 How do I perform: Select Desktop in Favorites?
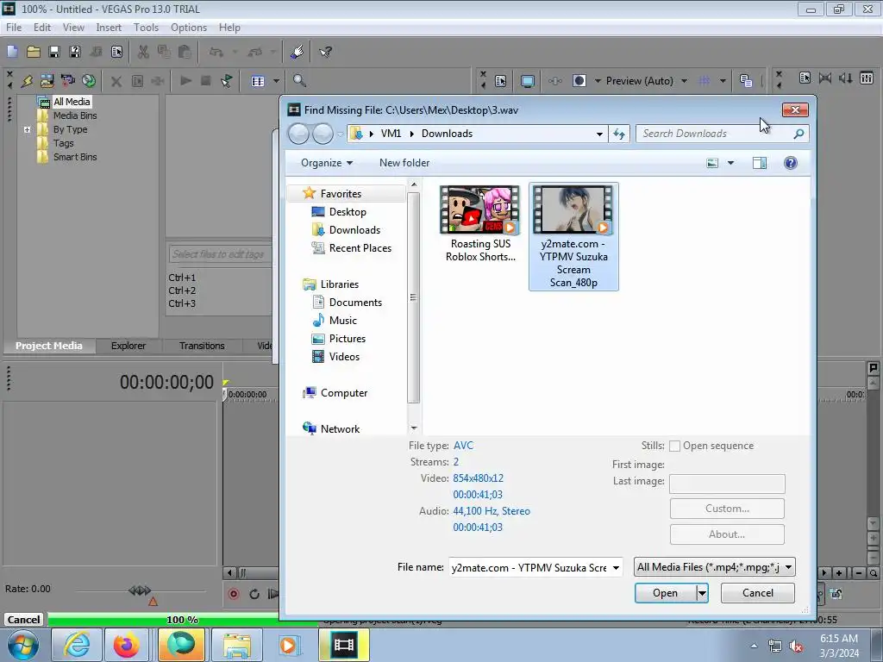pyautogui.click(x=348, y=212)
